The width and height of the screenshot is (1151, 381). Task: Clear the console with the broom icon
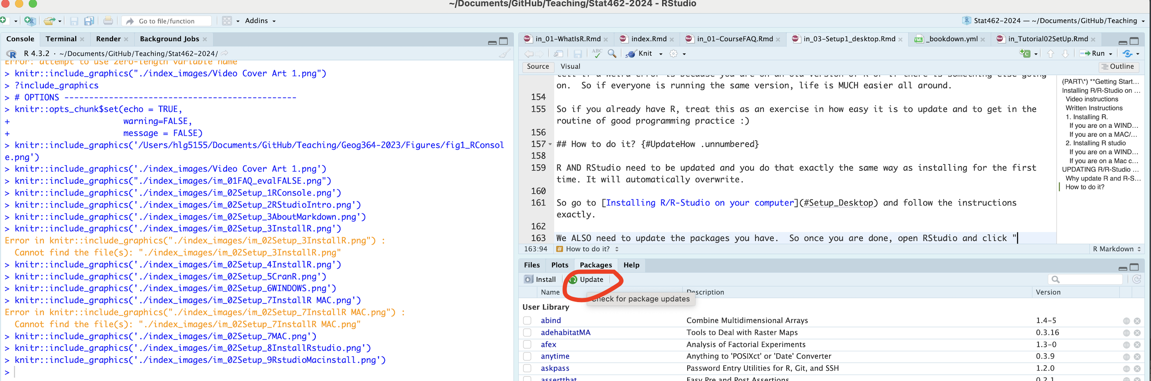[x=504, y=54]
